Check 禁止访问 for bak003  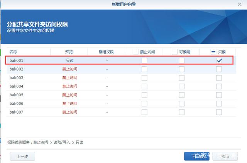tap(144, 78)
